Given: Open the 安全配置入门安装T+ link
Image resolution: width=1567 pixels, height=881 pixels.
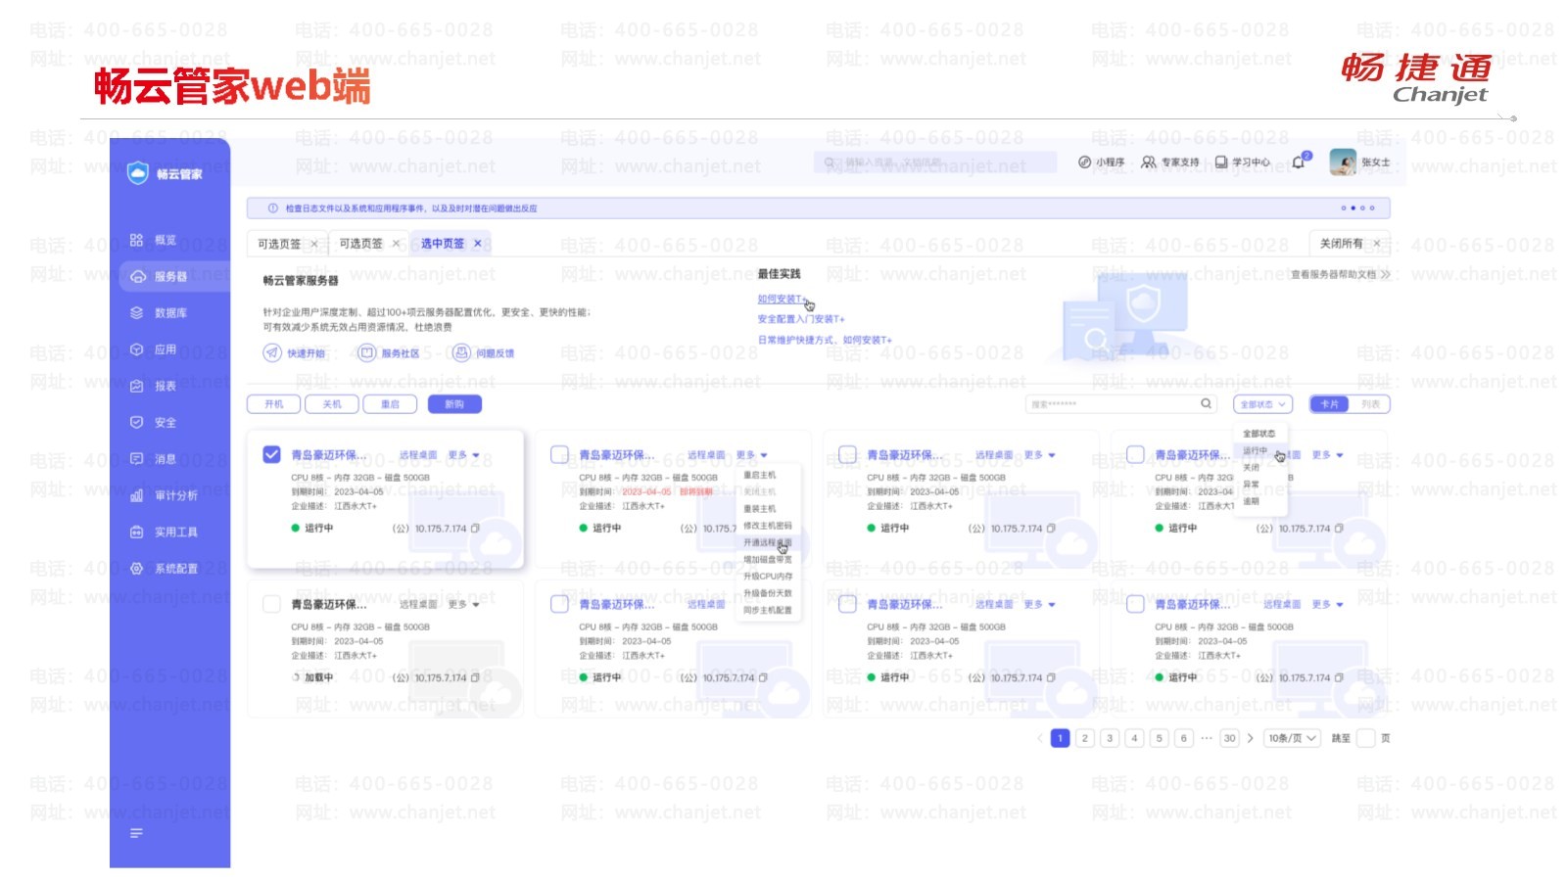Looking at the screenshot, I should click(x=801, y=319).
